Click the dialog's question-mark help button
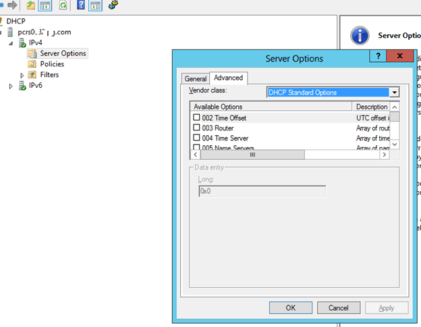Viewport: 421px width, 327px height. tap(378, 57)
